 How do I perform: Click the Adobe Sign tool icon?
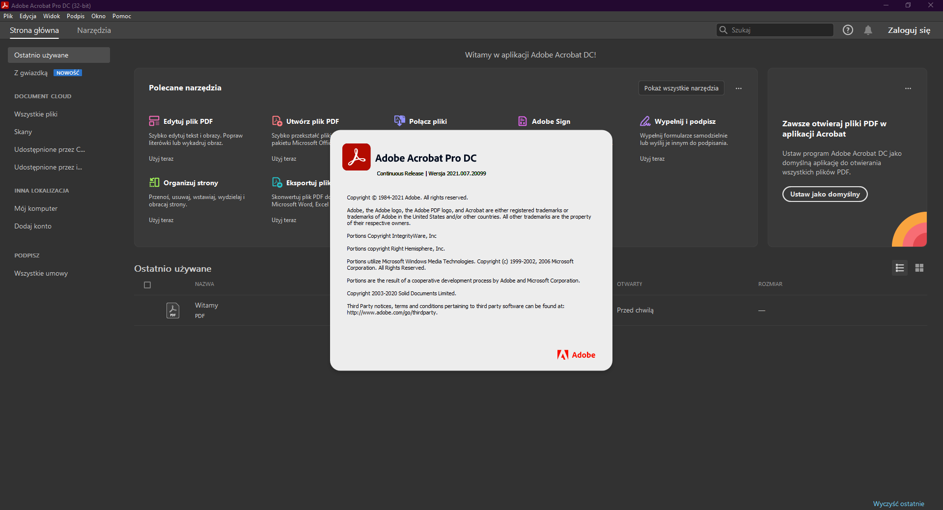[x=523, y=121]
